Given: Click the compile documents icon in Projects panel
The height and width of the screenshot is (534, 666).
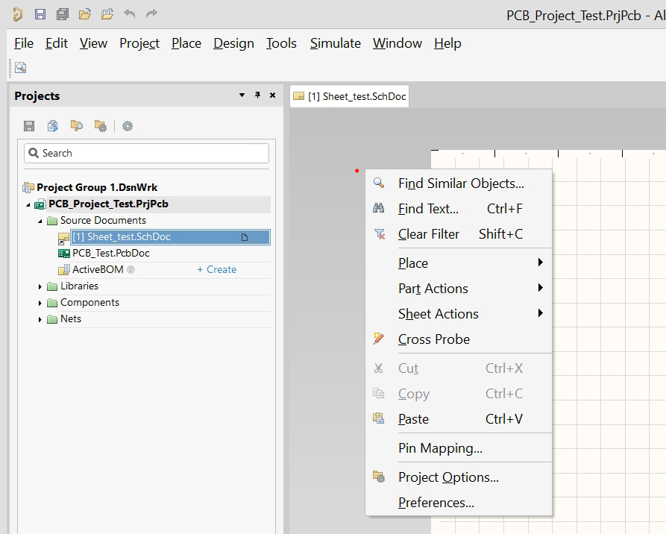Looking at the screenshot, I should click(x=53, y=126).
